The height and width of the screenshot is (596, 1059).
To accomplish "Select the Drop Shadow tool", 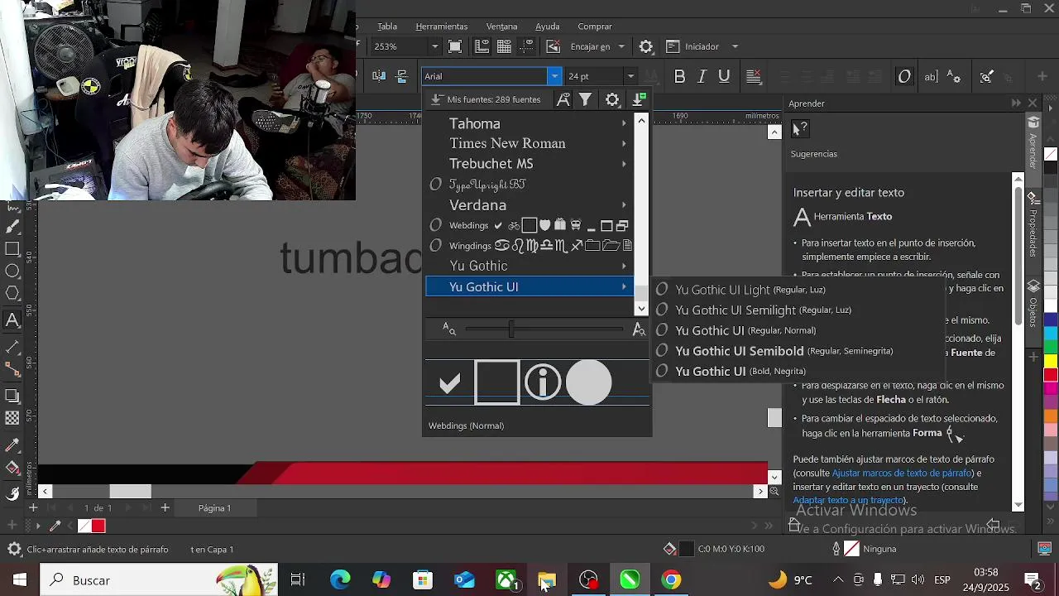I will 12,396.
